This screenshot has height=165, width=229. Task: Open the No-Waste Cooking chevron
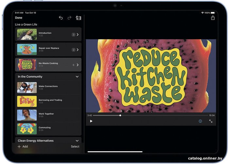click(78, 65)
